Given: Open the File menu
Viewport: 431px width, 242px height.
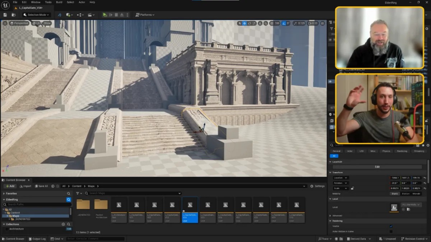Looking at the screenshot, I should (15, 2).
